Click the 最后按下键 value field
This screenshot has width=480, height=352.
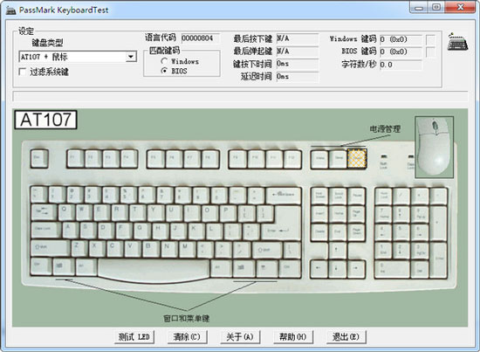(298, 38)
